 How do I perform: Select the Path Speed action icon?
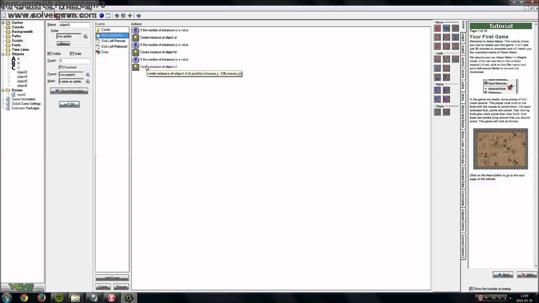click(446, 99)
